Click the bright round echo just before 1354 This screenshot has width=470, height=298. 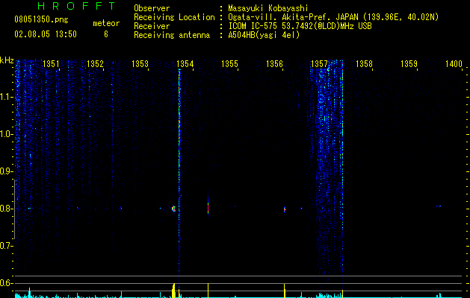(x=173, y=209)
